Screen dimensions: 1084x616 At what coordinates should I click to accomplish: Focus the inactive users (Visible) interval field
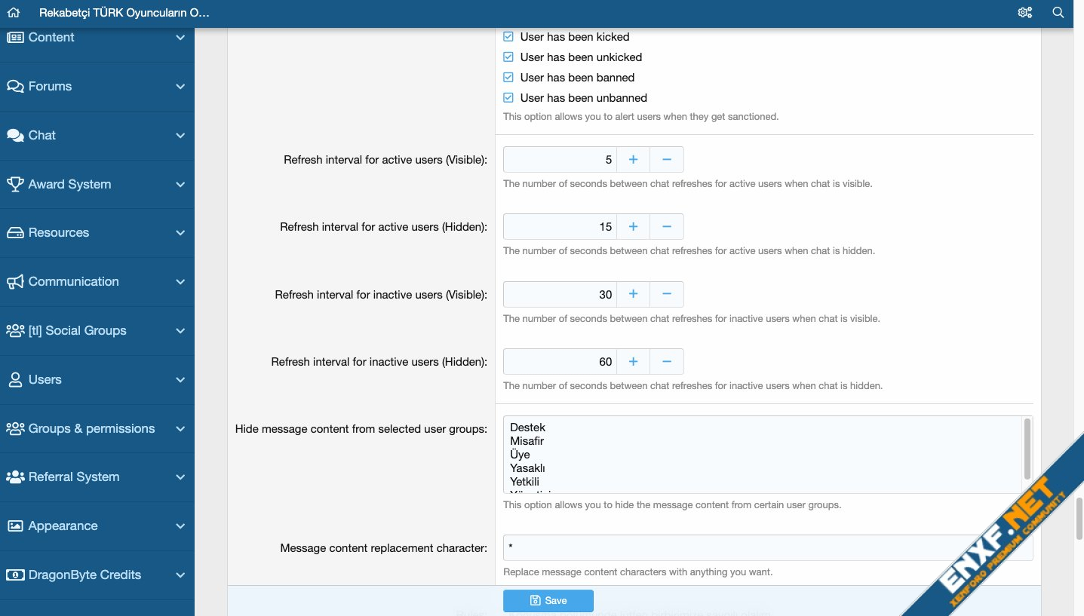(x=560, y=294)
